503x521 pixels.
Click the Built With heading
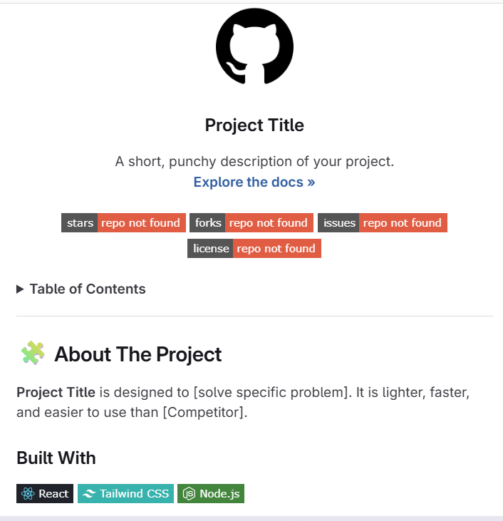pos(56,458)
